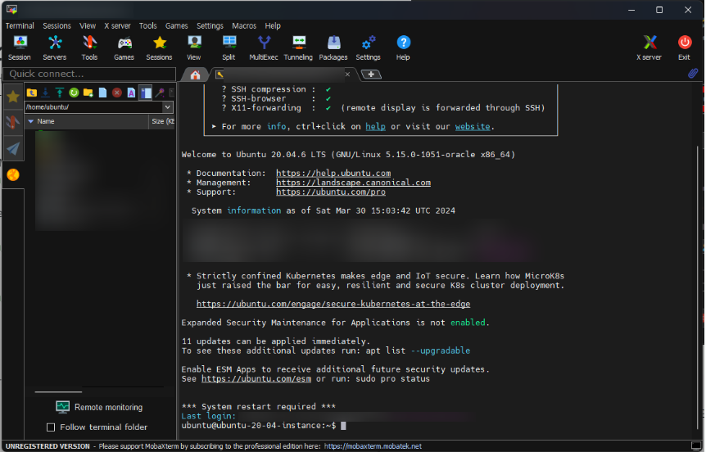Open the orange globe Sftp sidebar tab

coord(13,174)
